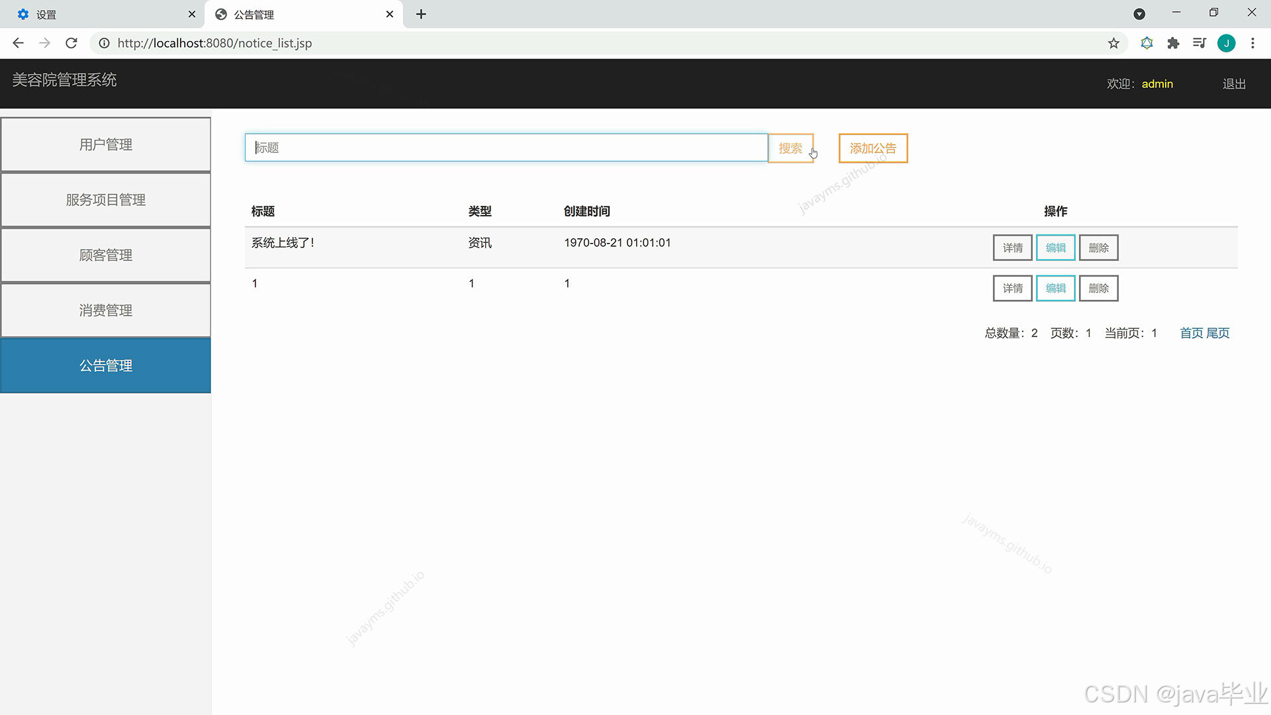The height and width of the screenshot is (715, 1271).
Task: View 详情 for 系统上线了! notice
Action: pyautogui.click(x=1012, y=248)
